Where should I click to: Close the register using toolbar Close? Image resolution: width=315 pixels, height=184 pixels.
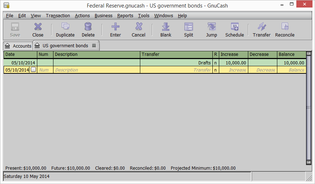38,30
